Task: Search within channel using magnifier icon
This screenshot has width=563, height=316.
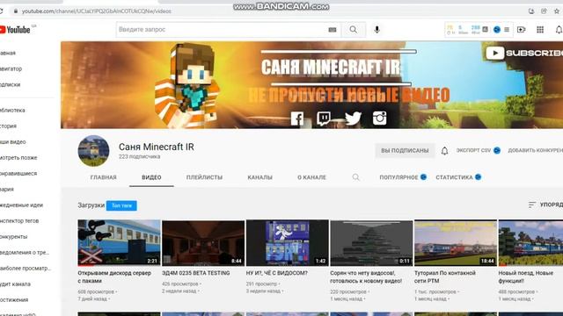Action: pos(355,177)
